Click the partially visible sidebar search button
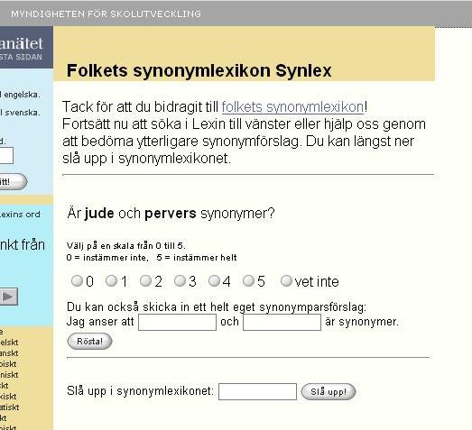 point(14,181)
